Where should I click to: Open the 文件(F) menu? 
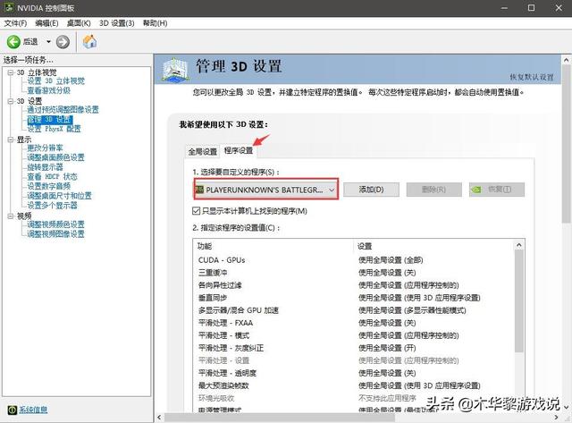pos(15,23)
